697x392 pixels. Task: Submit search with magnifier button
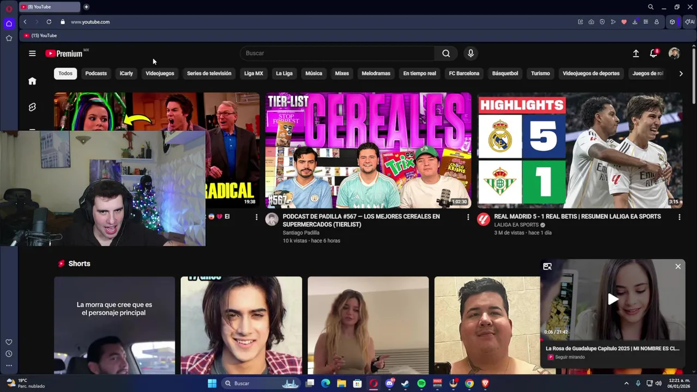click(x=446, y=53)
